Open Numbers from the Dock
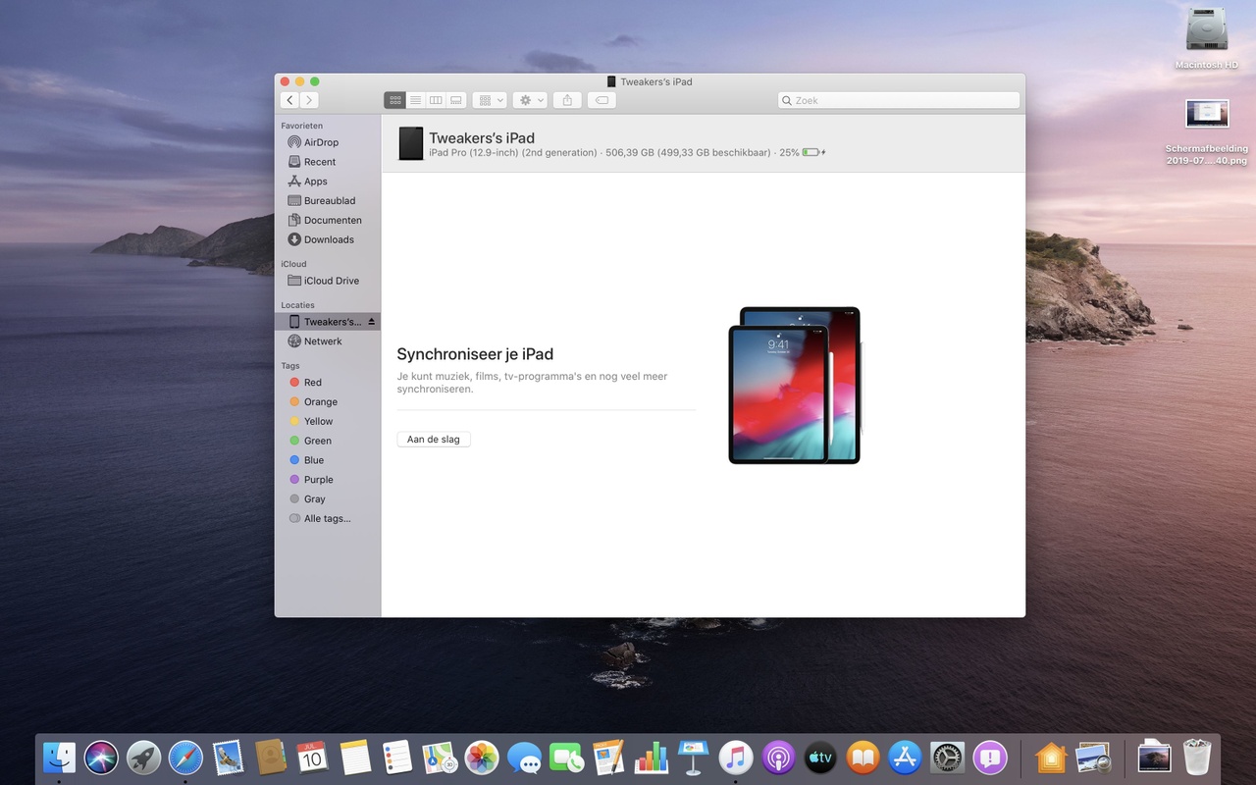The image size is (1256, 785). click(x=651, y=758)
